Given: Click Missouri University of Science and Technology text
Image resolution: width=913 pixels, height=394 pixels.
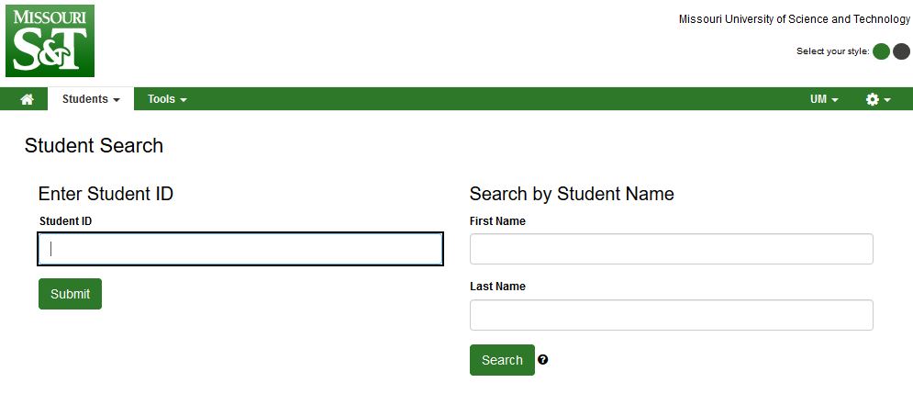Looking at the screenshot, I should click(x=795, y=19).
